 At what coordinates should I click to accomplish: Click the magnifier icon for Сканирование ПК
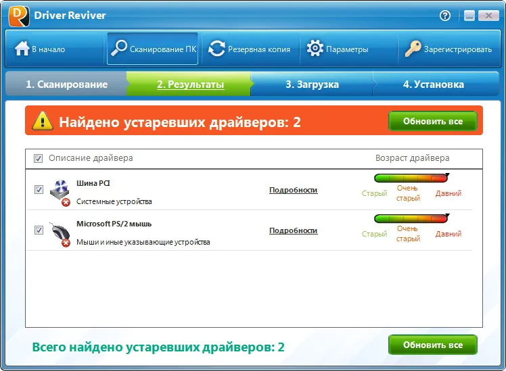coord(119,49)
